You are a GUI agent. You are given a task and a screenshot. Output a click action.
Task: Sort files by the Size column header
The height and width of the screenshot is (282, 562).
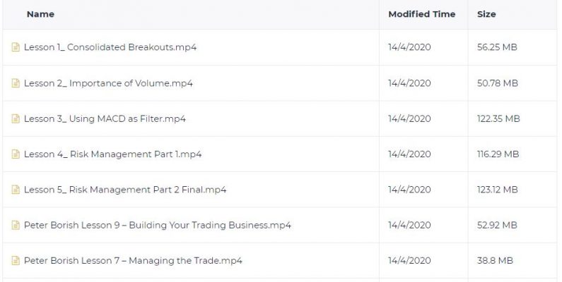(486, 14)
